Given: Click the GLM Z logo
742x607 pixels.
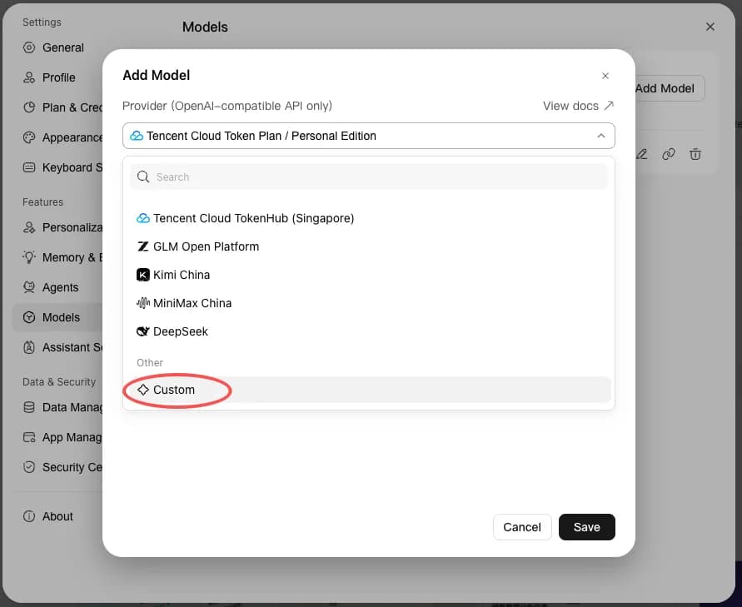Looking at the screenshot, I should 143,246.
